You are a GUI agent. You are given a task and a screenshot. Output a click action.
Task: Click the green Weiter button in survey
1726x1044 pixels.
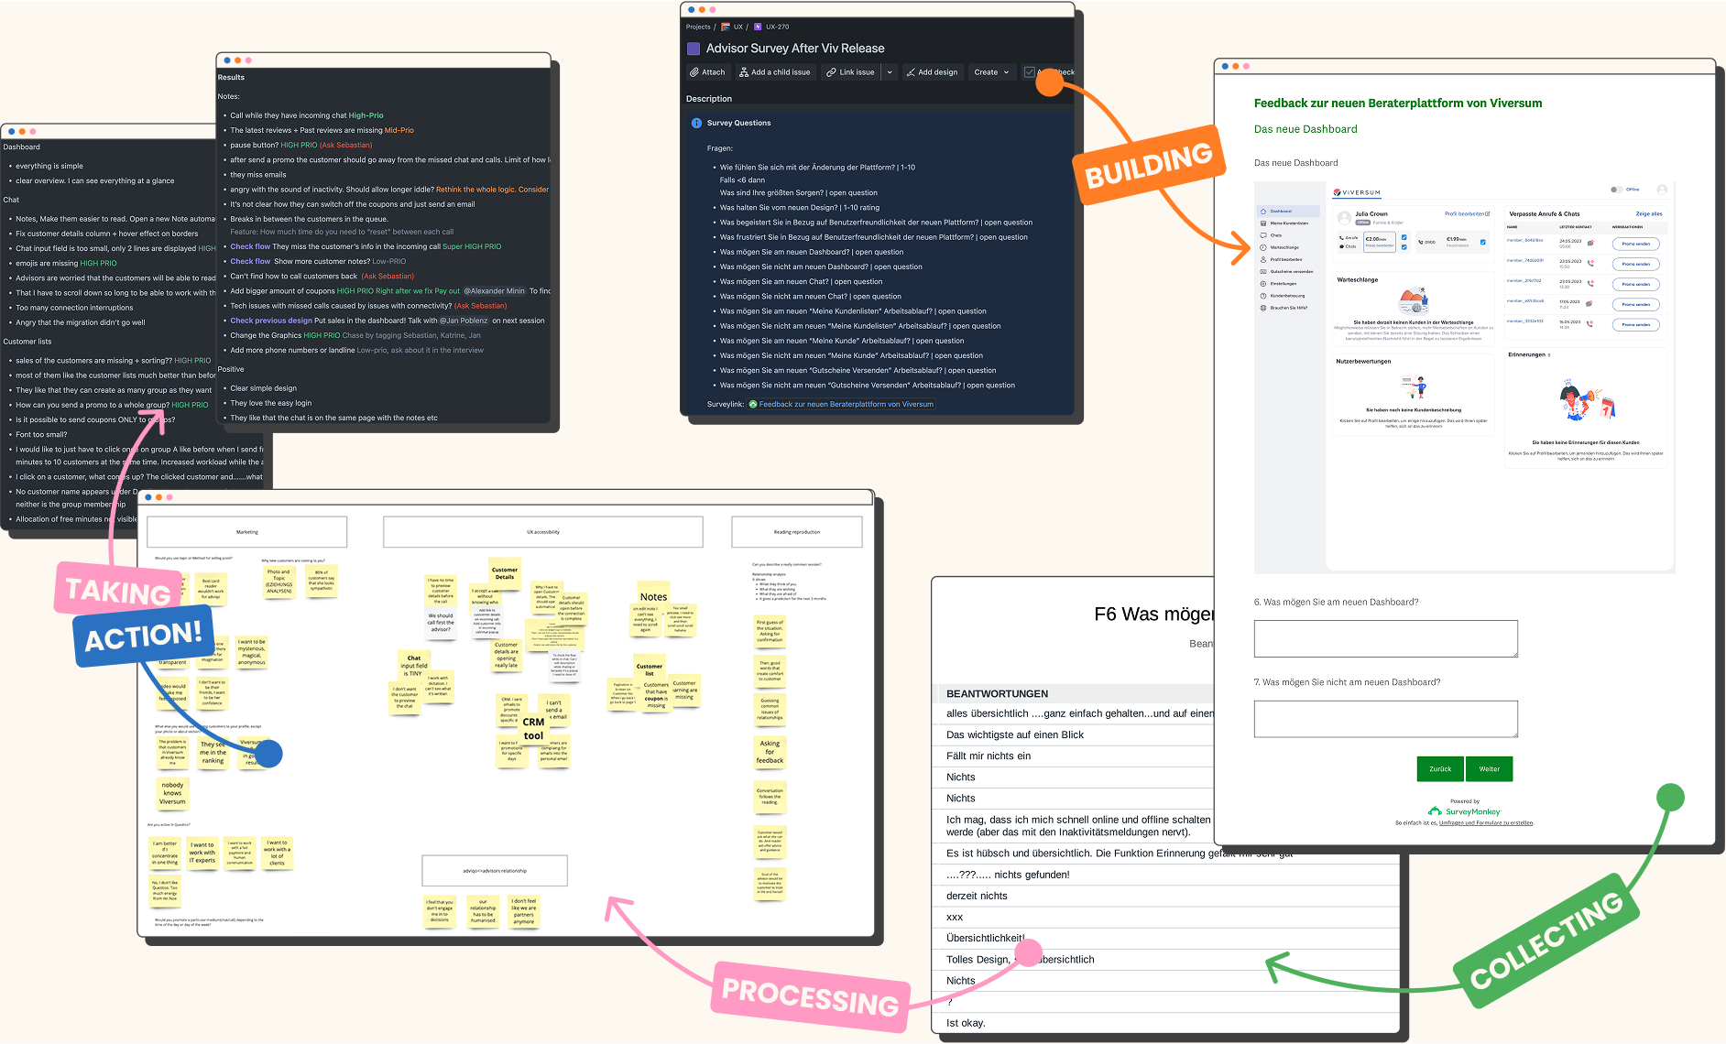[1490, 768]
